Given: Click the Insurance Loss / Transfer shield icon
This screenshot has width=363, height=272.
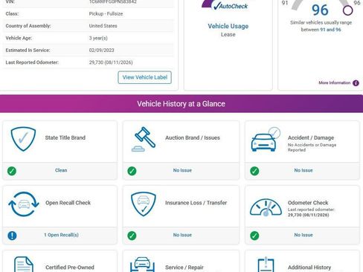Looking at the screenshot, I should (144, 204).
